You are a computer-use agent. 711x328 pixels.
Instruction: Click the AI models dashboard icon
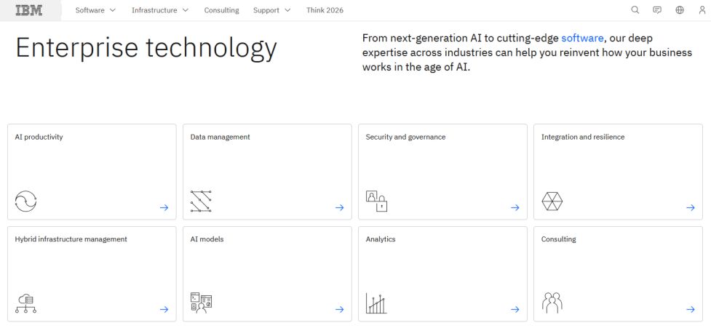(x=202, y=303)
